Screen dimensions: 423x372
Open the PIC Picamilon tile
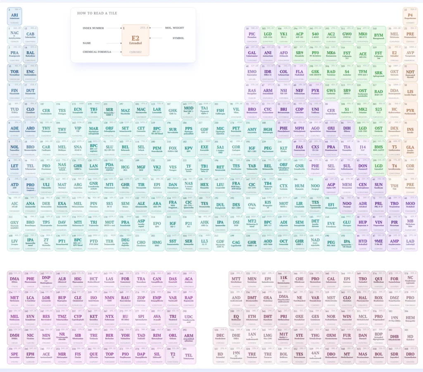[x=252, y=35]
